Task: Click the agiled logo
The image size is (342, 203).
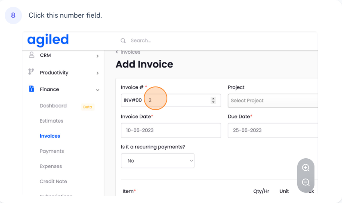Action: click(48, 40)
